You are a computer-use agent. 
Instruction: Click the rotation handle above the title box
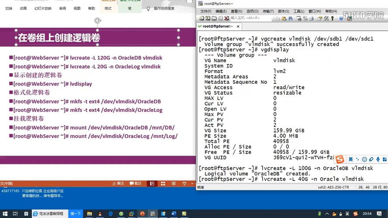coord(98,21)
